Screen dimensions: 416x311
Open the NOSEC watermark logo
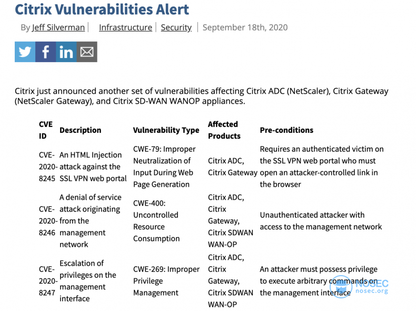pyautogui.click(x=359, y=287)
